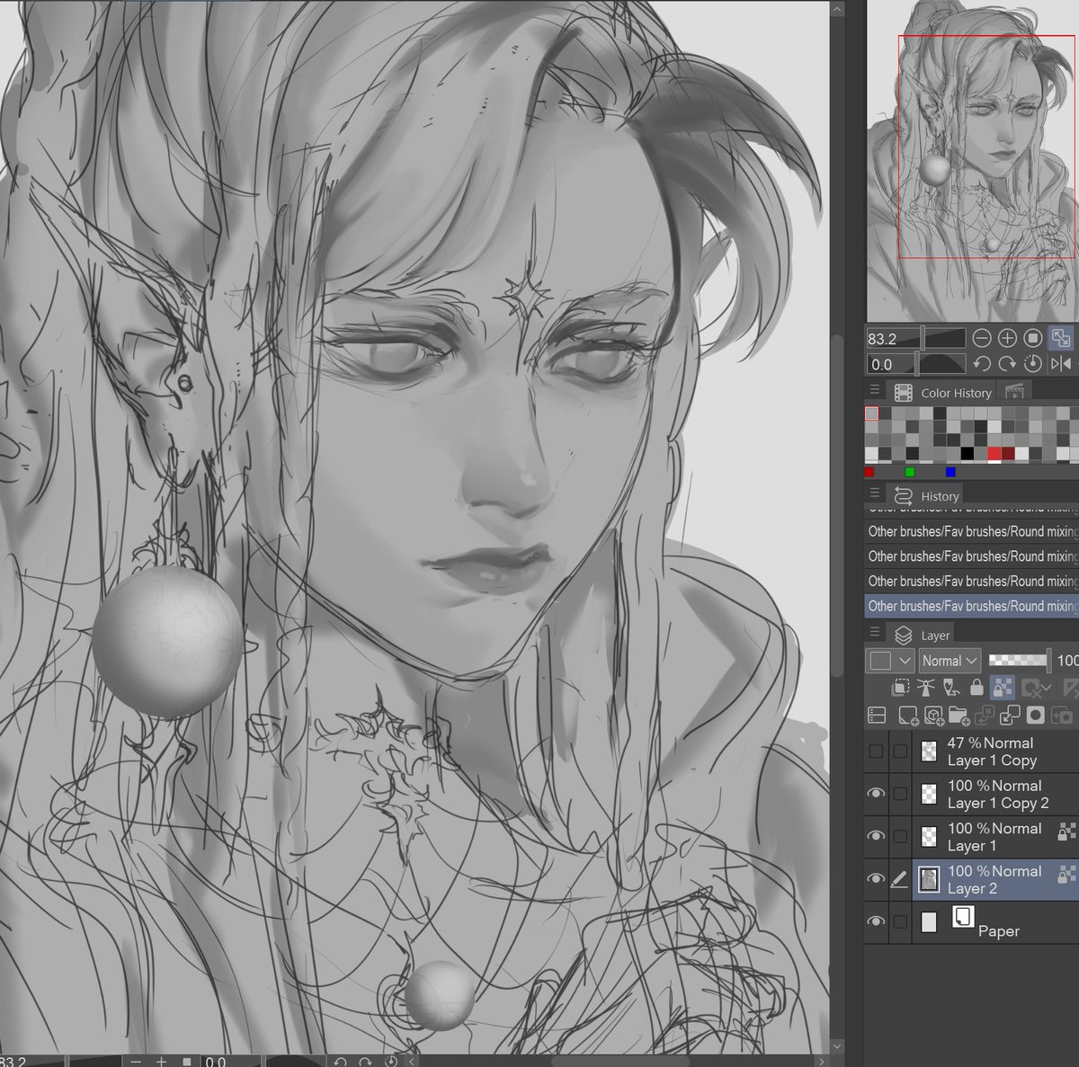
Task: Flip the canvas horizontally
Action: click(x=1061, y=363)
